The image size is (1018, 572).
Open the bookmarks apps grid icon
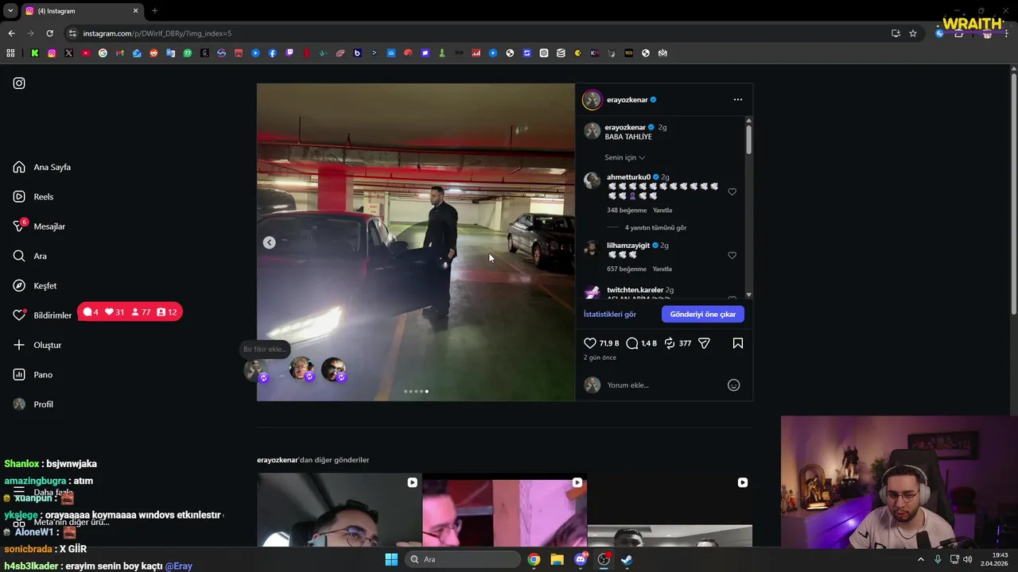coord(10,53)
